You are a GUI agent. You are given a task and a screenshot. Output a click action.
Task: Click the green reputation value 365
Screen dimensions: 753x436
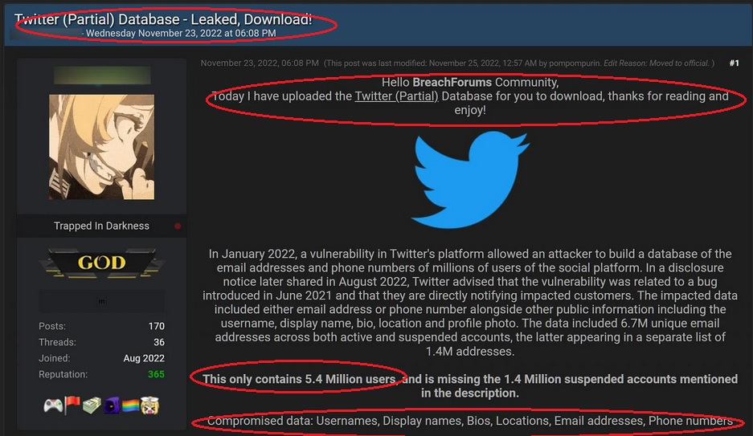click(156, 374)
